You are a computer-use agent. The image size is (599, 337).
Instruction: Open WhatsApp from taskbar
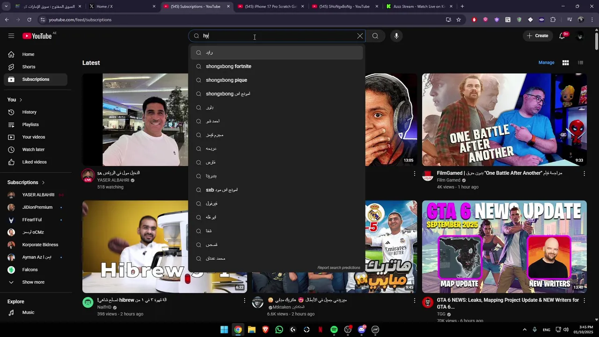click(279, 330)
